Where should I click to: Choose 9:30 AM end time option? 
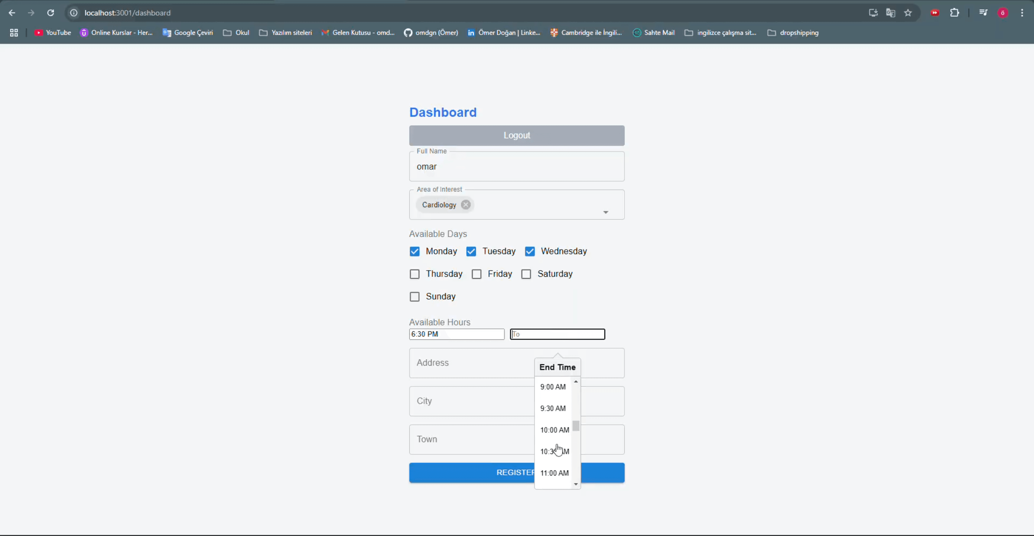[x=553, y=408]
